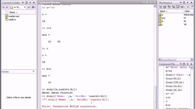Maximize the Command Window
Screen dimensions: 195x109
point(147,2)
